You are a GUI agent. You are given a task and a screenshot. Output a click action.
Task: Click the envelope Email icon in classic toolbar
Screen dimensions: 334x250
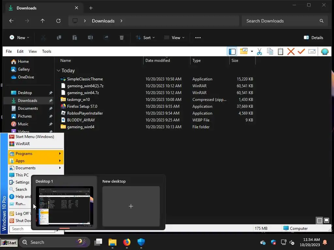(311, 51)
